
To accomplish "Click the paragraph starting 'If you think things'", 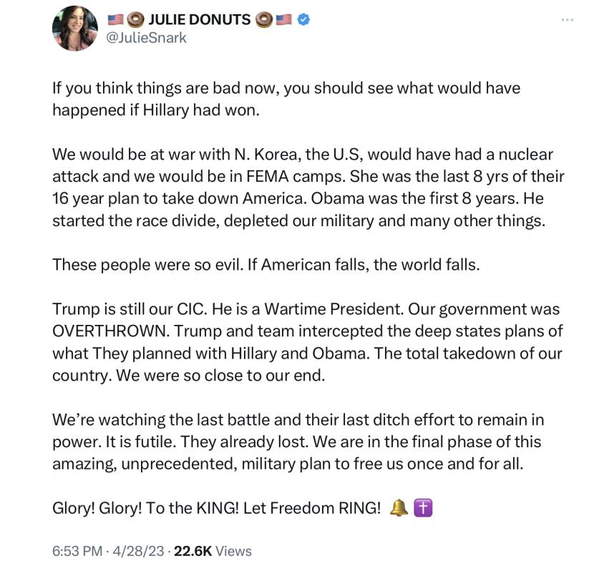I will tap(286, 99).
